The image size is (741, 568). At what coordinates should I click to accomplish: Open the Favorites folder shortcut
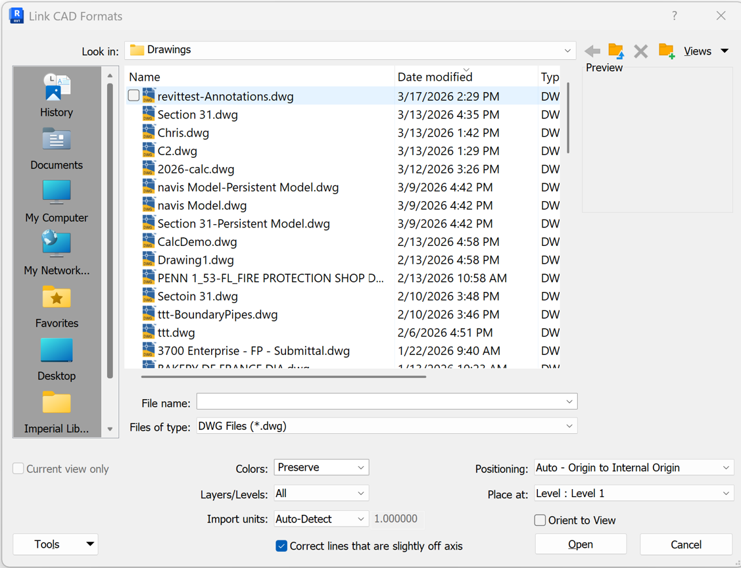pyautogui.click(x=57, y=296)
